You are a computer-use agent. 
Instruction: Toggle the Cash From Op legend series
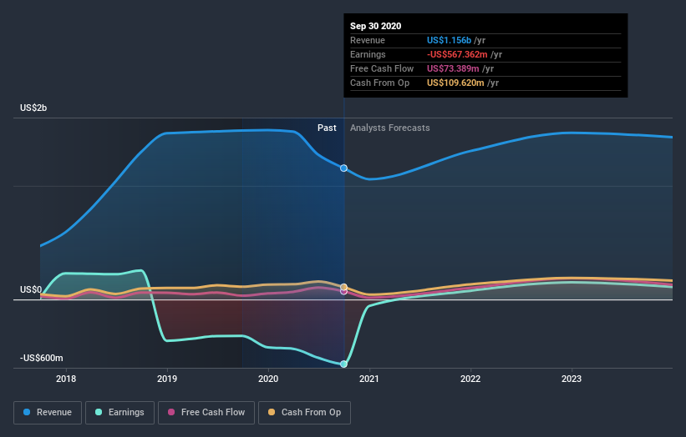(x=304, y=413)
